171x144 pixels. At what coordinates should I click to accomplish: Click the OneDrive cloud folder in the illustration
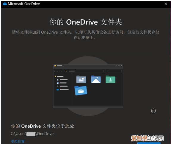[81, 90]
